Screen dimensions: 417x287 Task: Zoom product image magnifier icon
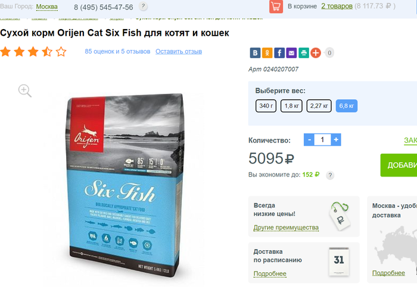pos(25,91)
